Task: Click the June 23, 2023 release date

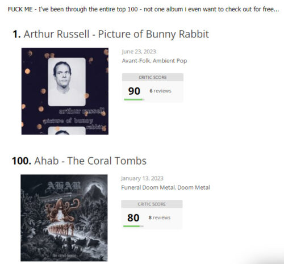Action: pos(139,52)
